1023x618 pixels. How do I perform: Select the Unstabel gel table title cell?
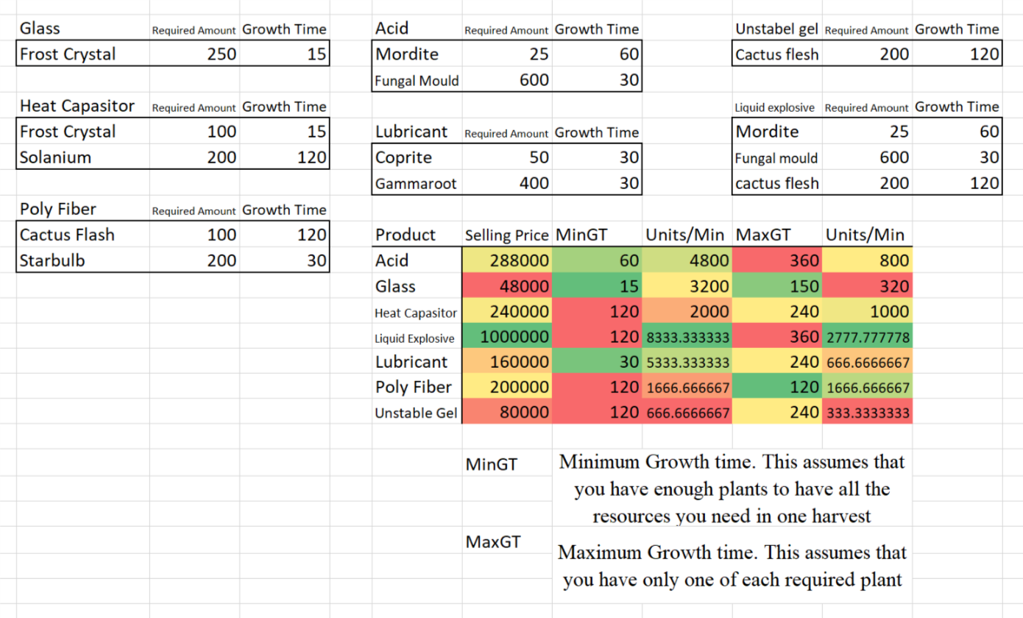tap(776, 29)
